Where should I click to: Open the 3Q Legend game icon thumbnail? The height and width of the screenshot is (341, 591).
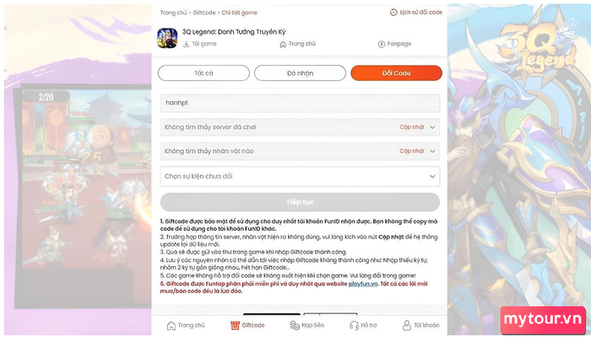coord(167,38)
